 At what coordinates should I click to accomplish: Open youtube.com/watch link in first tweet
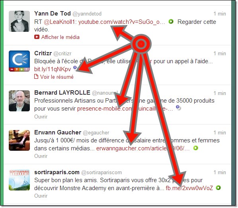121,22
